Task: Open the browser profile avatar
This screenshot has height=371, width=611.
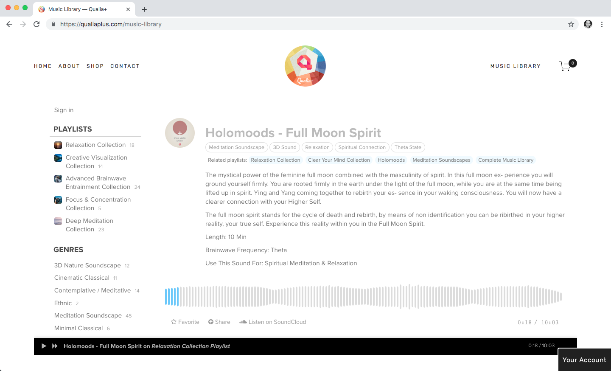Action: (x=588, y=24)
